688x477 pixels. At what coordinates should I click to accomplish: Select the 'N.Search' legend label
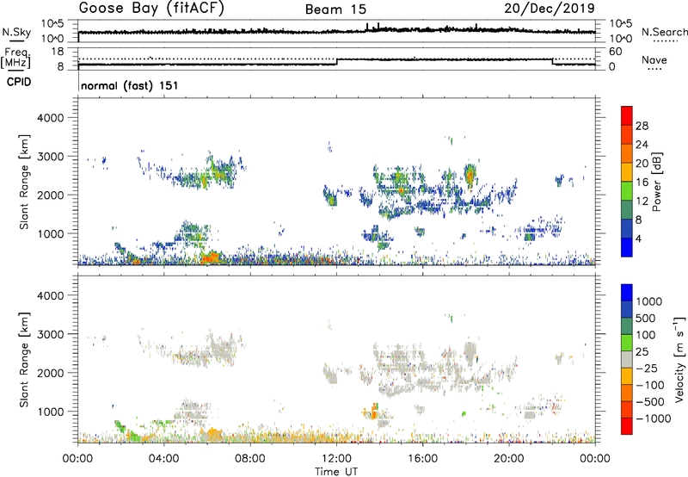coord(664,32)
